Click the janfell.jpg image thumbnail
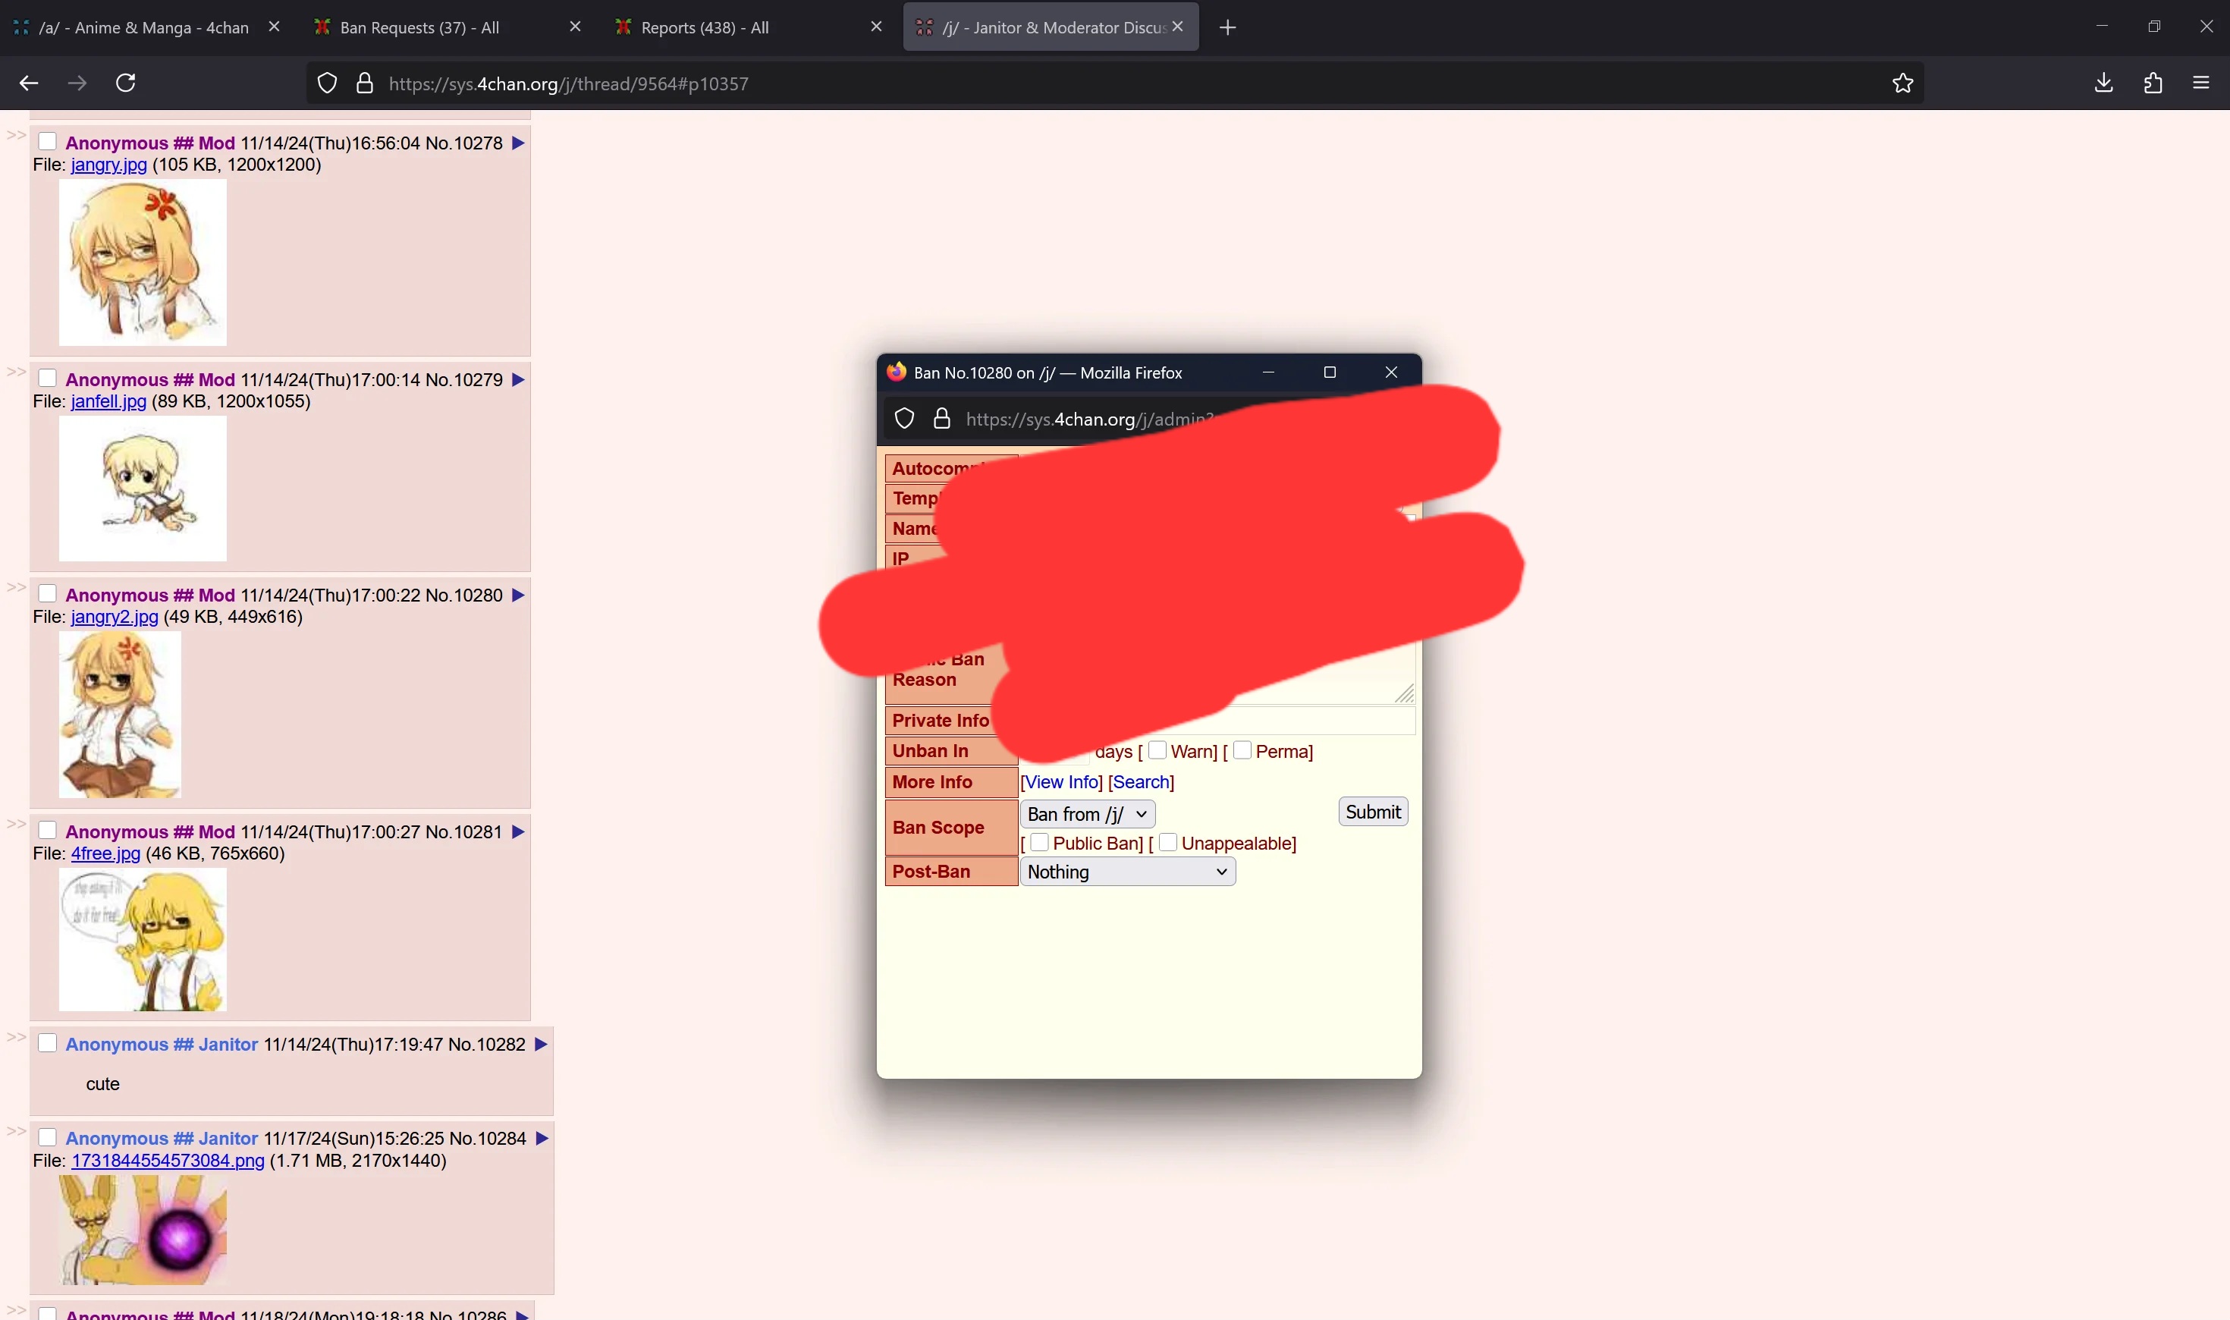This screenshot has height=1320, width=2230. coord(143,489)
